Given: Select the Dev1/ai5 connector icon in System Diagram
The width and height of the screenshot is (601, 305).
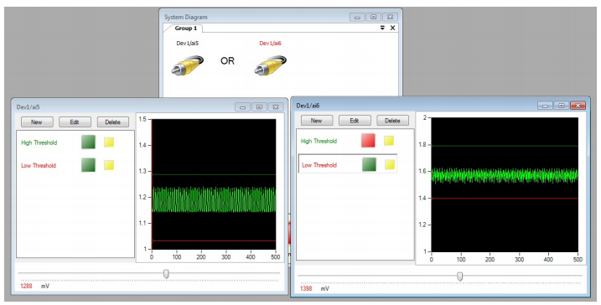Looking at the screenshot, I should click(187, 65).
